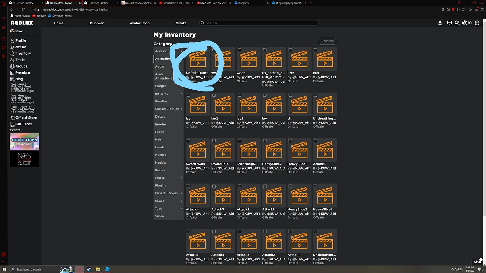Viewport: 486px width, 273px height.
Task: Expand the Private Servers category arrow
Action: tap(181, 193)
